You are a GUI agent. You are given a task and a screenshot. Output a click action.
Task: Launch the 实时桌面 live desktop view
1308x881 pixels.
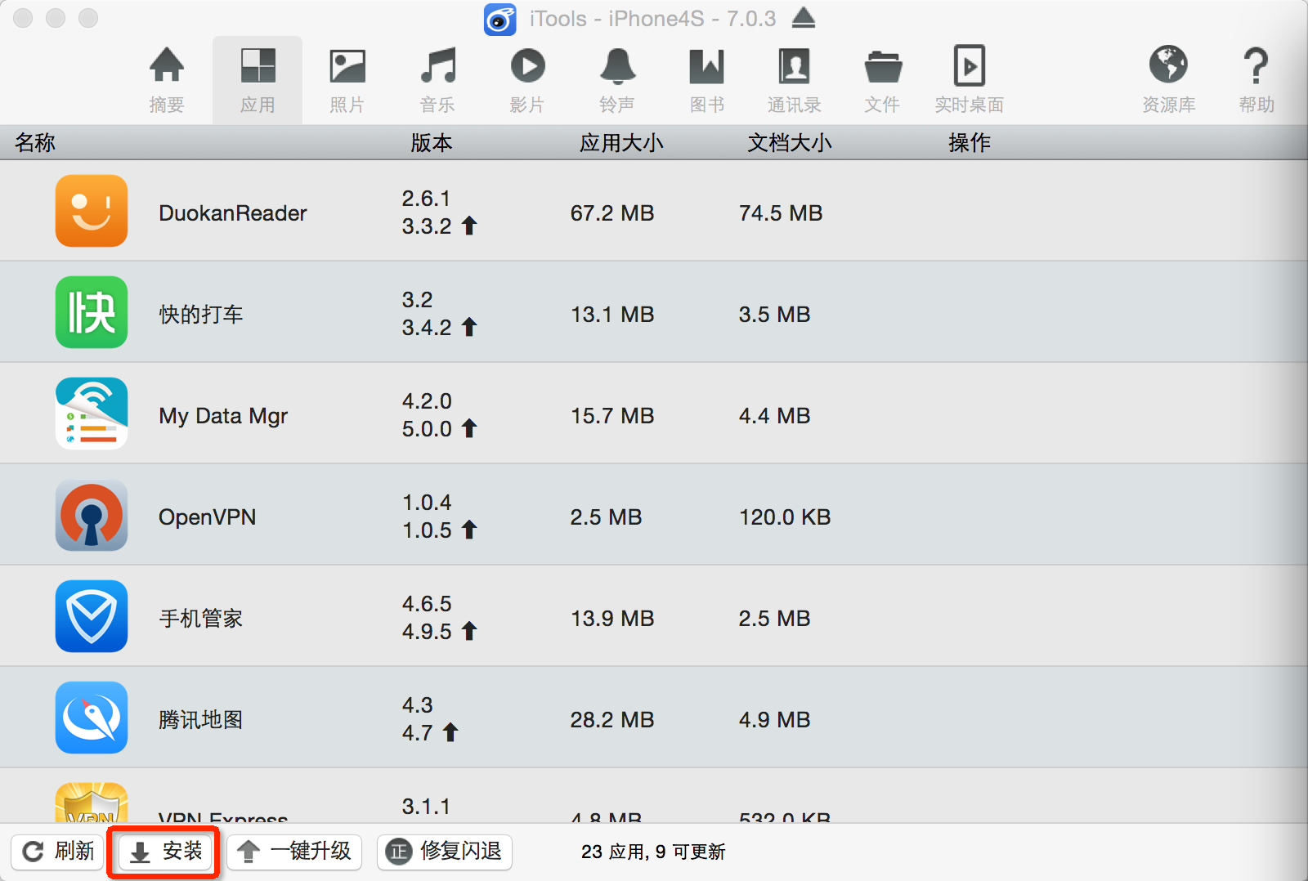point(970,80)
